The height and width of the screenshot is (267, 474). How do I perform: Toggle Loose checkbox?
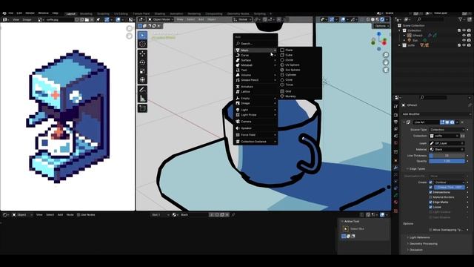431,207
